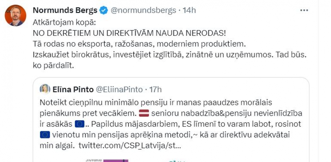
Task: Click the 'Atkārtojam kopā:' opening line
Action: [x=64, y=23]
